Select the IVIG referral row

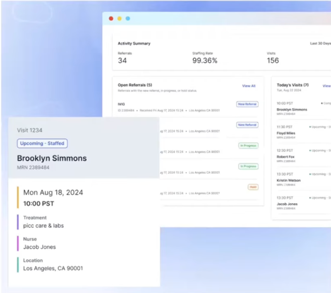(x=188, y=107)
